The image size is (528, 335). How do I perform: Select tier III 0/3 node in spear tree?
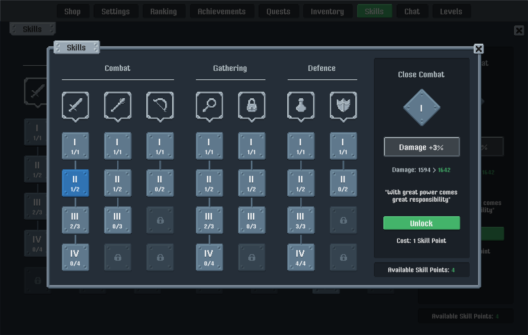(x=118, y=220)
